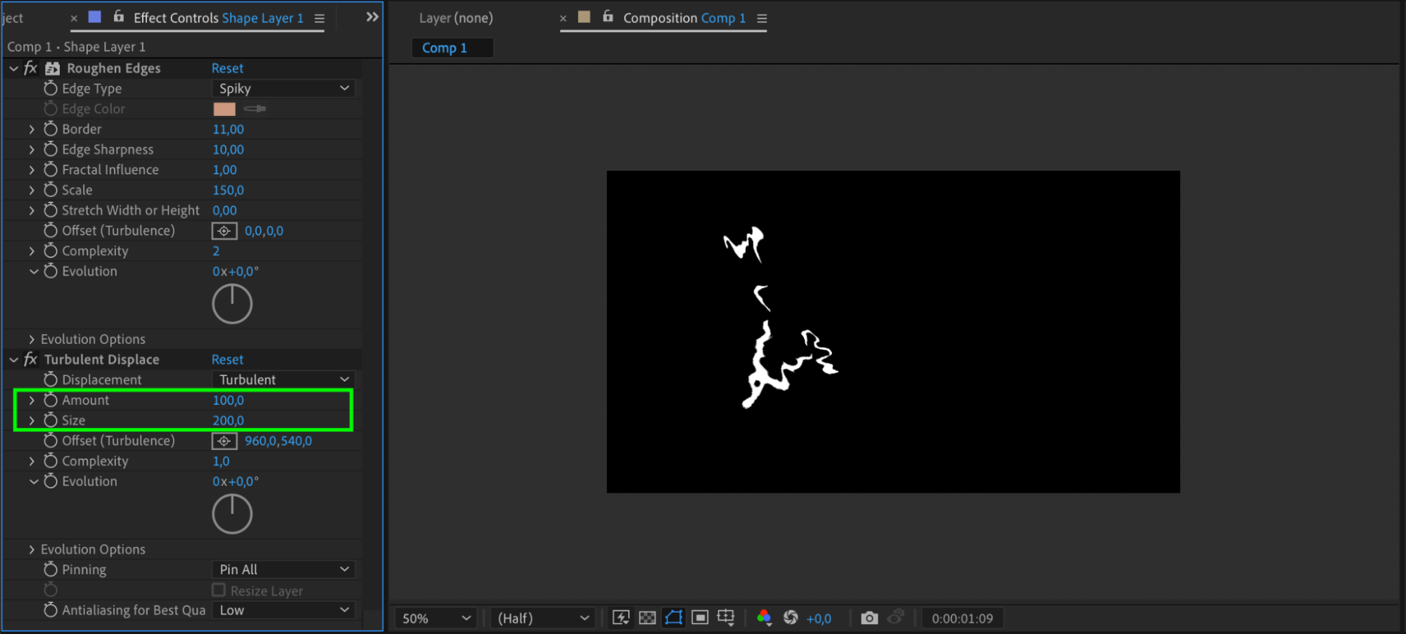Viewport: 1406px width, 634px height.
Task: Select the Layer (none) tab
Action: [456, 18]
